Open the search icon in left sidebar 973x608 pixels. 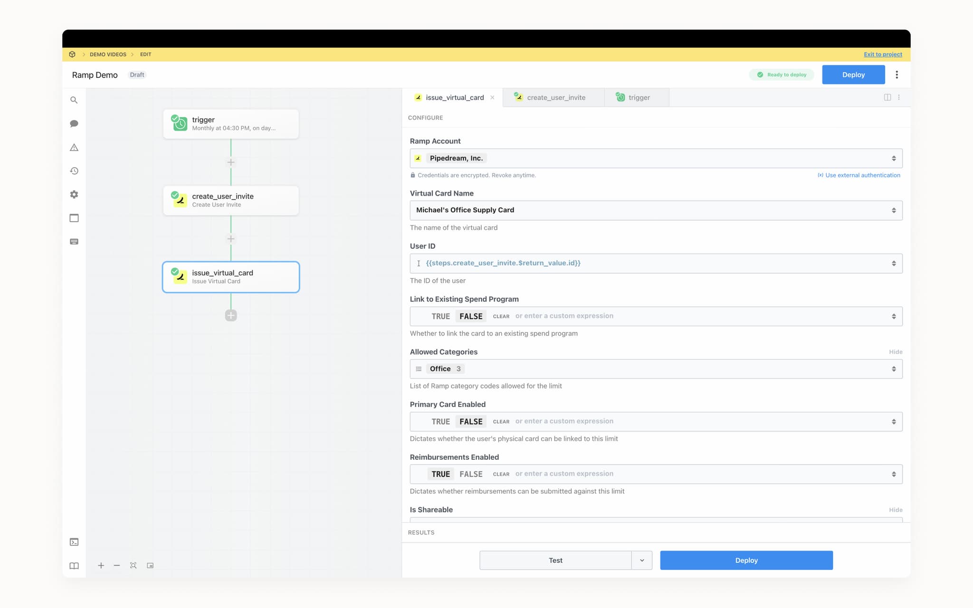[74, 100]
